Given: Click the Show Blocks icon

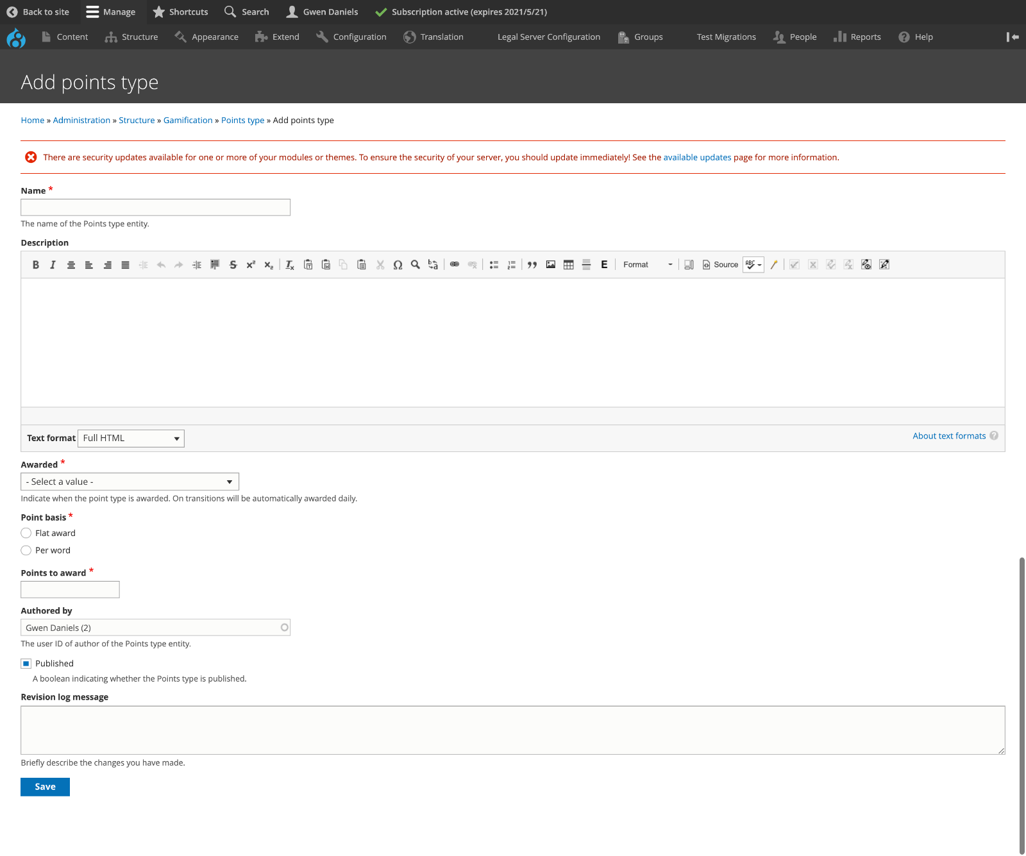Looking at the screenshot, I should pos(689,265).
